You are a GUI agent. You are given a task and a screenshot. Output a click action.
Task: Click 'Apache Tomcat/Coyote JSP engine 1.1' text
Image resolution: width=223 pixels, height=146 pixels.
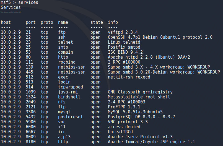click(x=151, y=142)
